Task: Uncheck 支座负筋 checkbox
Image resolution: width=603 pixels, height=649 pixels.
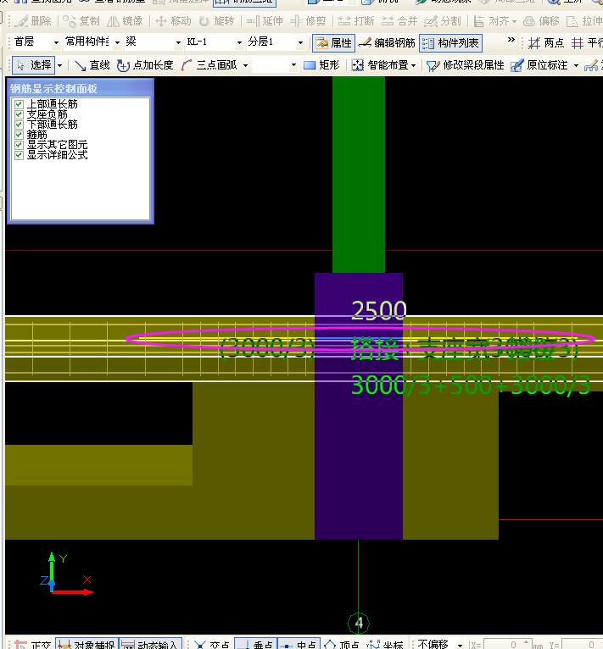Action: (19, 114)
